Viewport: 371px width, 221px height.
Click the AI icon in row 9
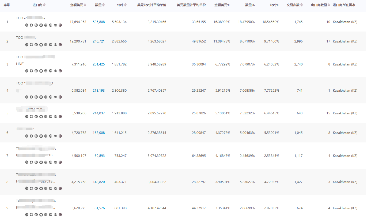(51, 215)
